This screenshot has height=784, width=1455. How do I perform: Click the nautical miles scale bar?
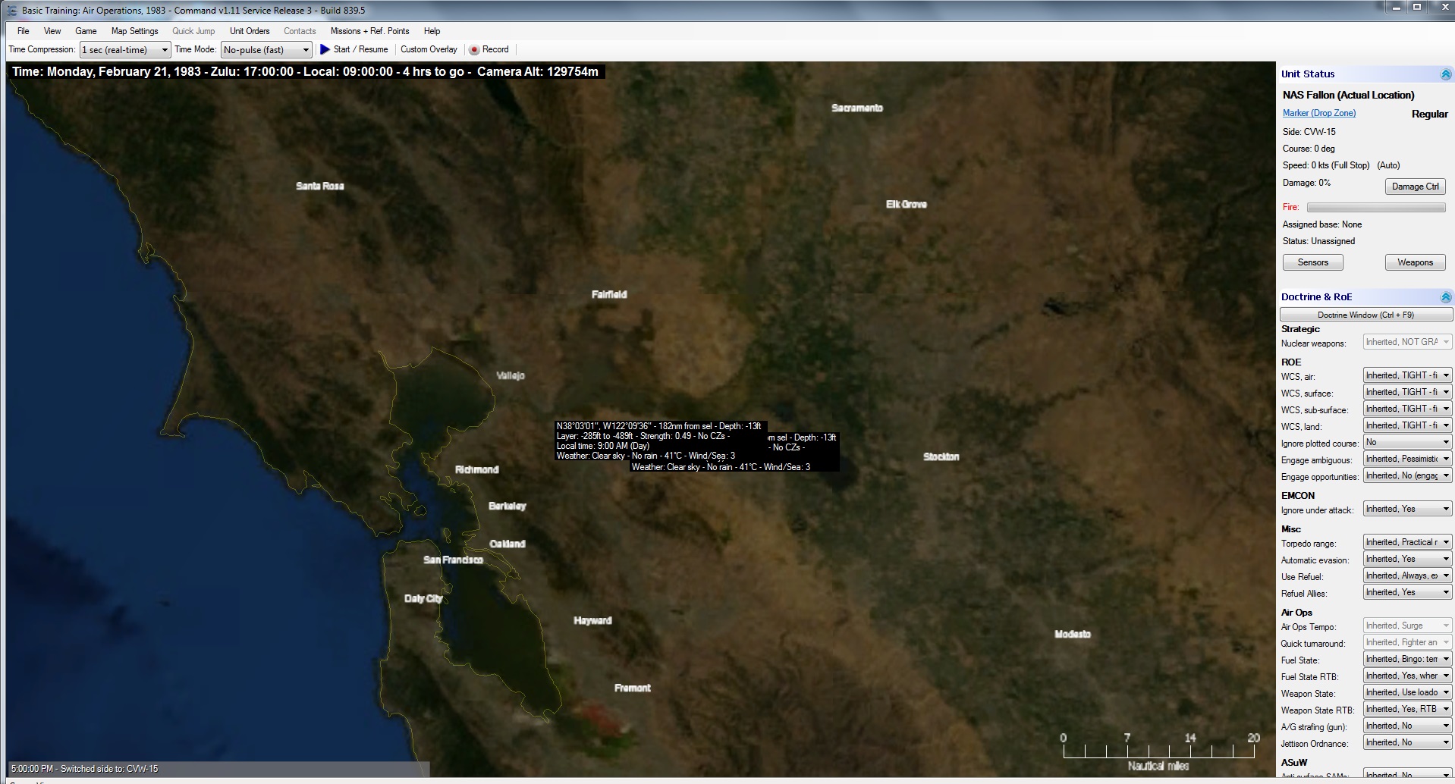tap(1158, 751)
